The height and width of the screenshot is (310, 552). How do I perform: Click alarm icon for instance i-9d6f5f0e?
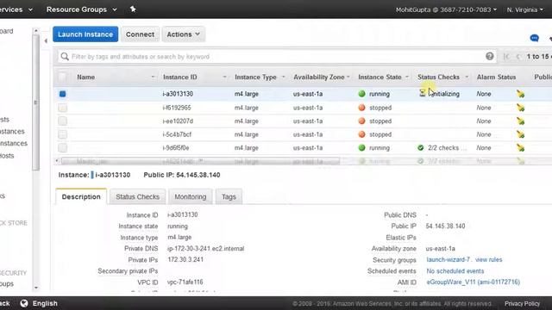(520, 147)
